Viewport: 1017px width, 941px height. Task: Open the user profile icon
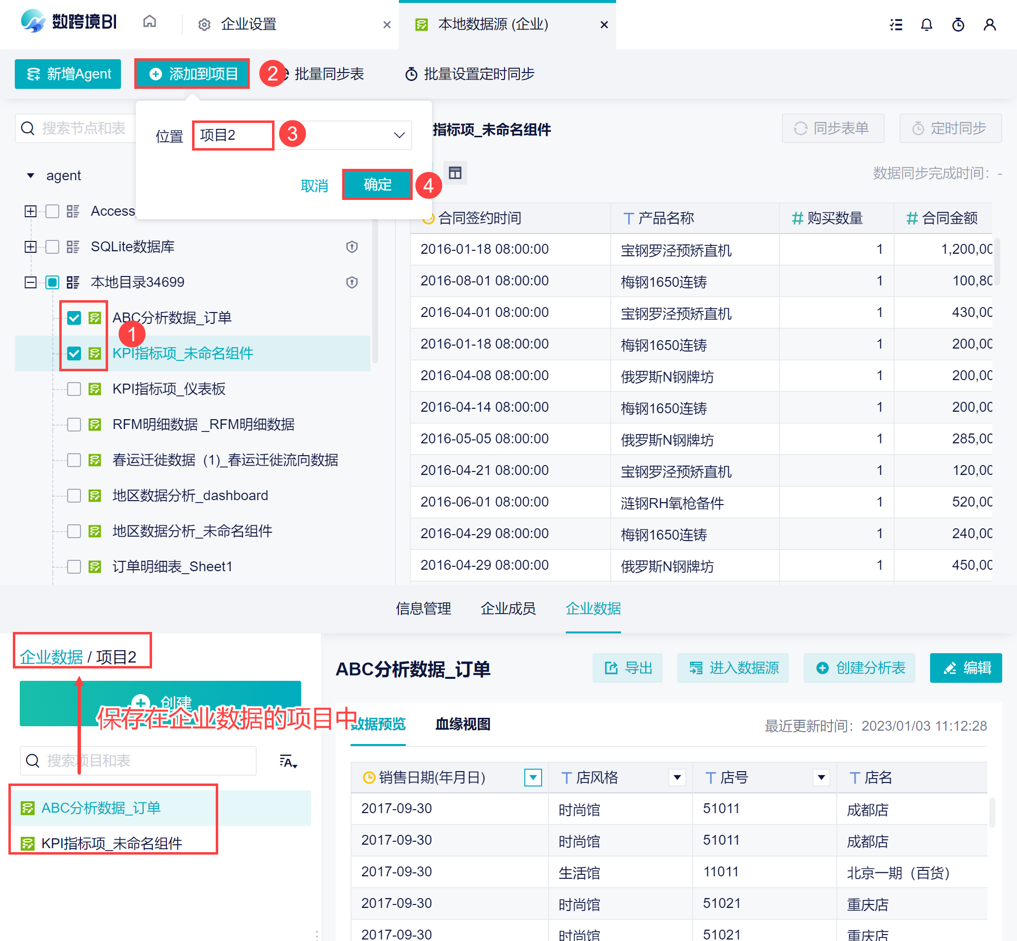click(x=989, y=25)
